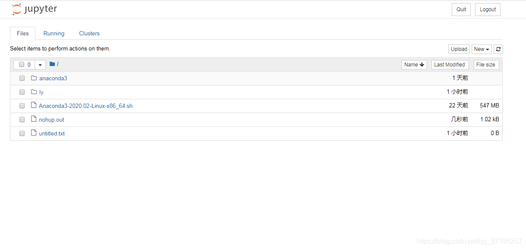Image resolution: width=526 pixels, height=249 pixels.
Task: Click the file icon beside untitled.txt
Action: click(34, 133)
